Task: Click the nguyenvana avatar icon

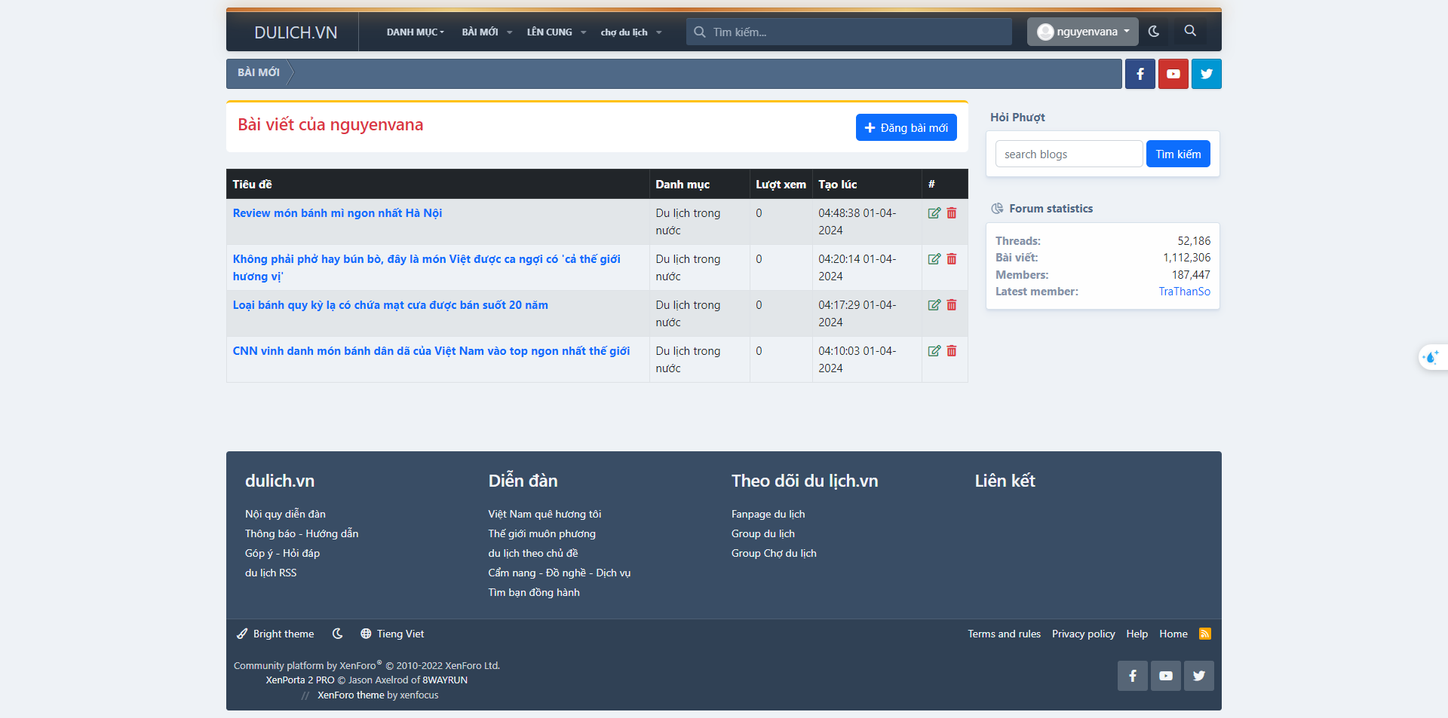Action: tap(1045, 32)
